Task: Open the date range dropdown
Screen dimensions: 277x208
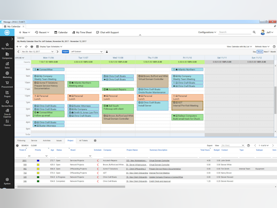Action: [37, 52]
